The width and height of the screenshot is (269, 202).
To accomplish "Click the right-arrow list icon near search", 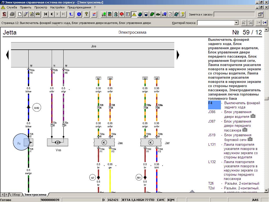I will point(264,23).
